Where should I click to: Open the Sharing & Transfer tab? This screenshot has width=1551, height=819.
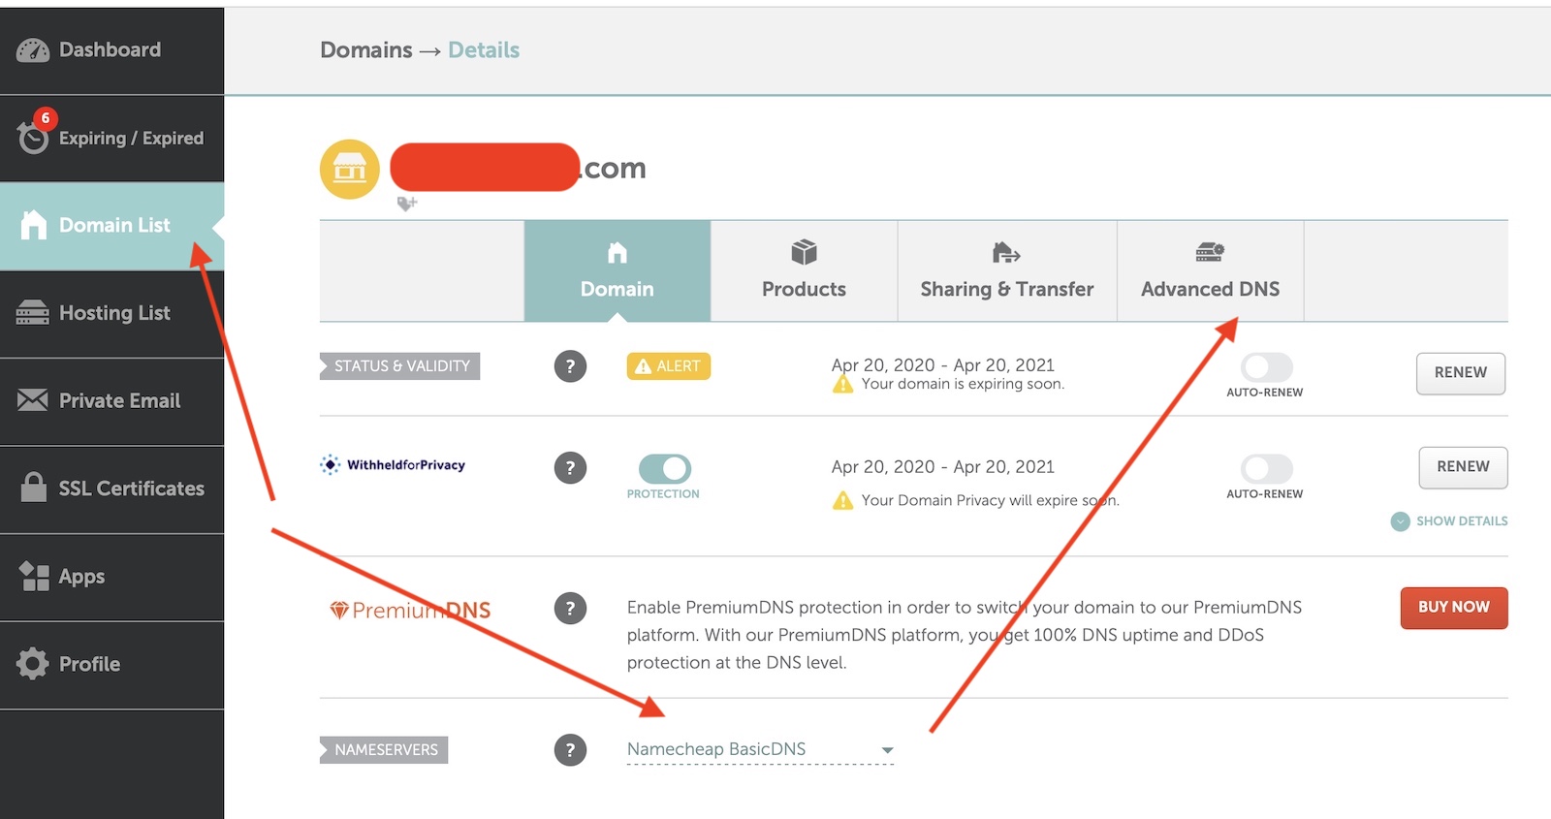[x=1006, y=271]
